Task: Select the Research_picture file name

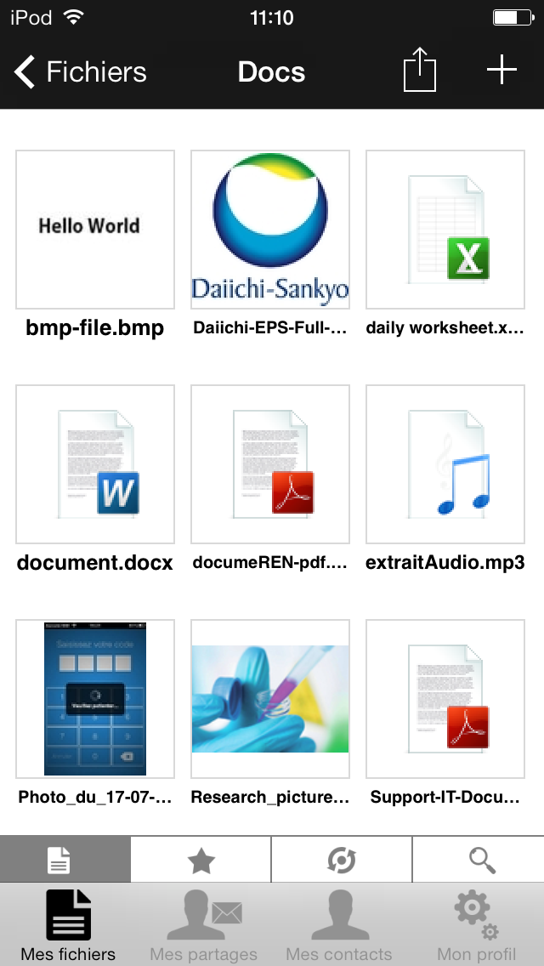Action: point(269,797)
